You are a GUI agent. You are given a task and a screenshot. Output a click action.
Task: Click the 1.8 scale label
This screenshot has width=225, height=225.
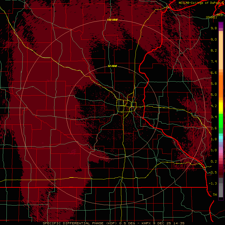coord(214,139)
